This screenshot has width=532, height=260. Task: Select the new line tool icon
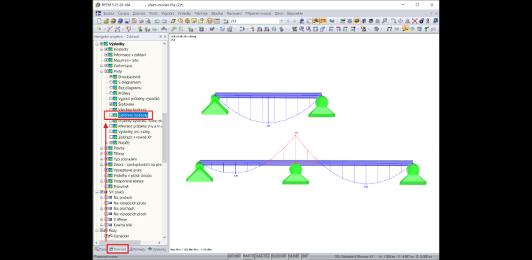tap(110, 29)
